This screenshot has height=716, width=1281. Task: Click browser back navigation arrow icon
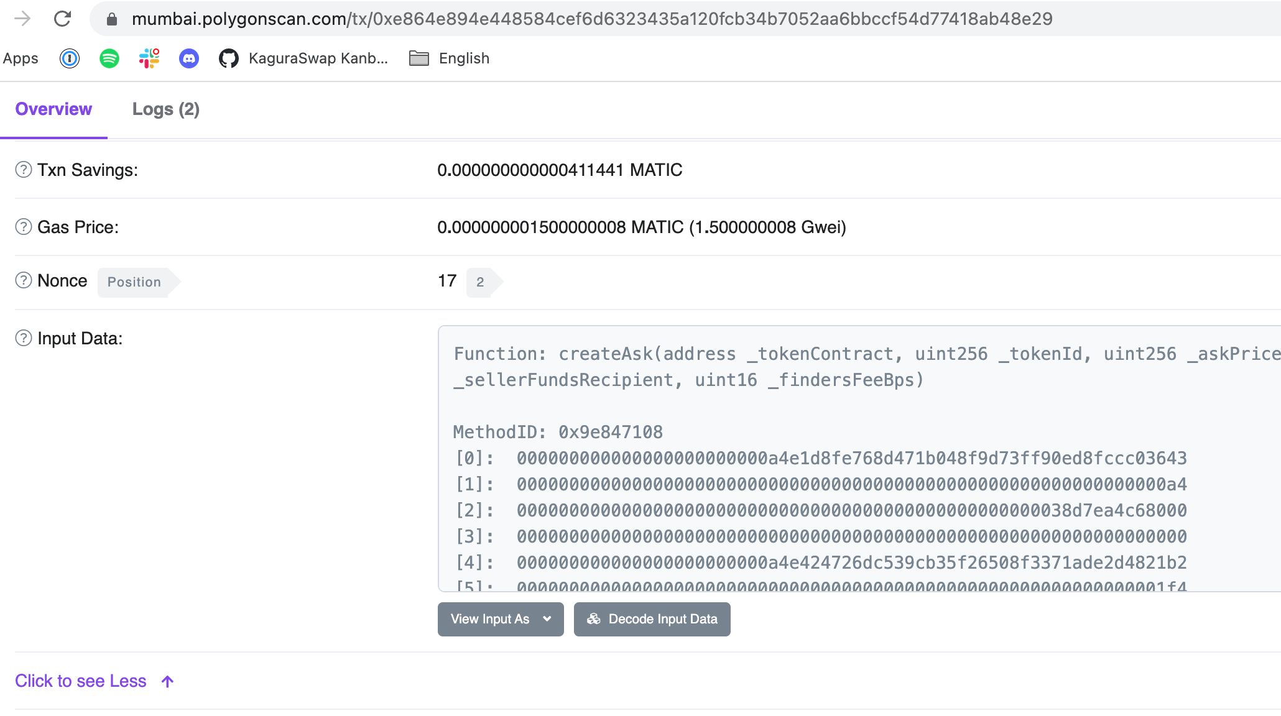(23, 19)
